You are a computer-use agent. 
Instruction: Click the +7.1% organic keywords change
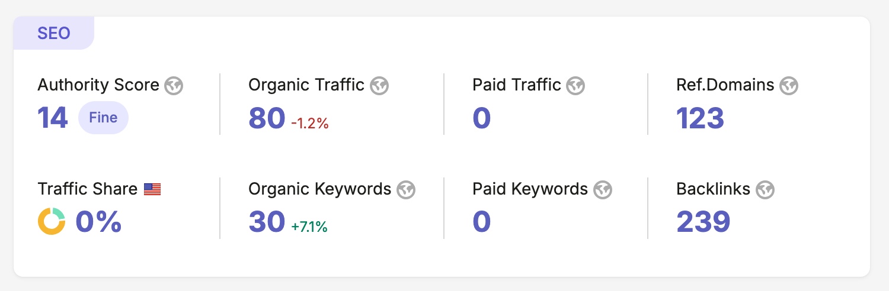pos(309,227)
